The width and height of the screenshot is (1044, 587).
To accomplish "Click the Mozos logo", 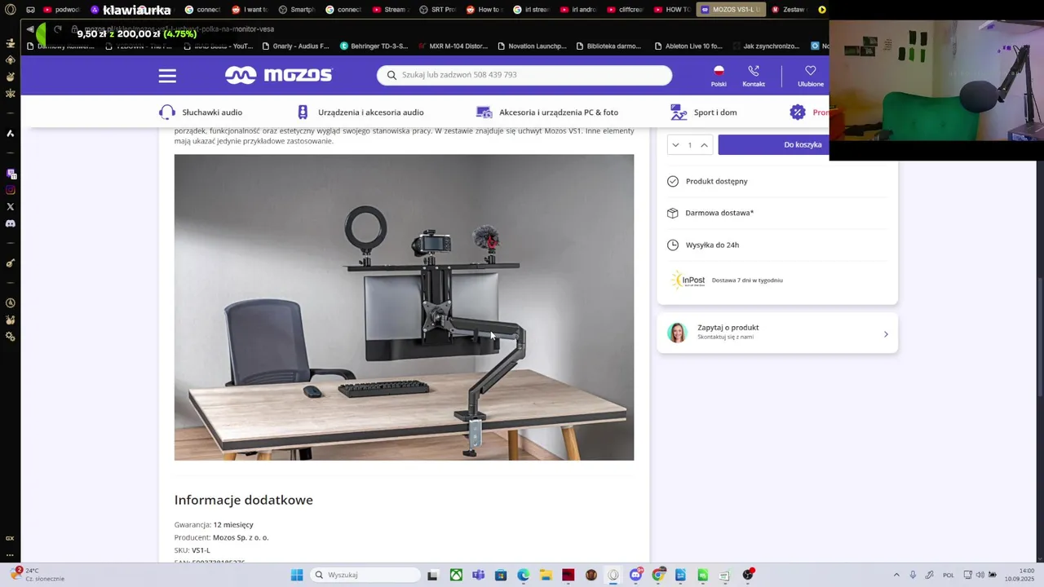I will point(279,75).
